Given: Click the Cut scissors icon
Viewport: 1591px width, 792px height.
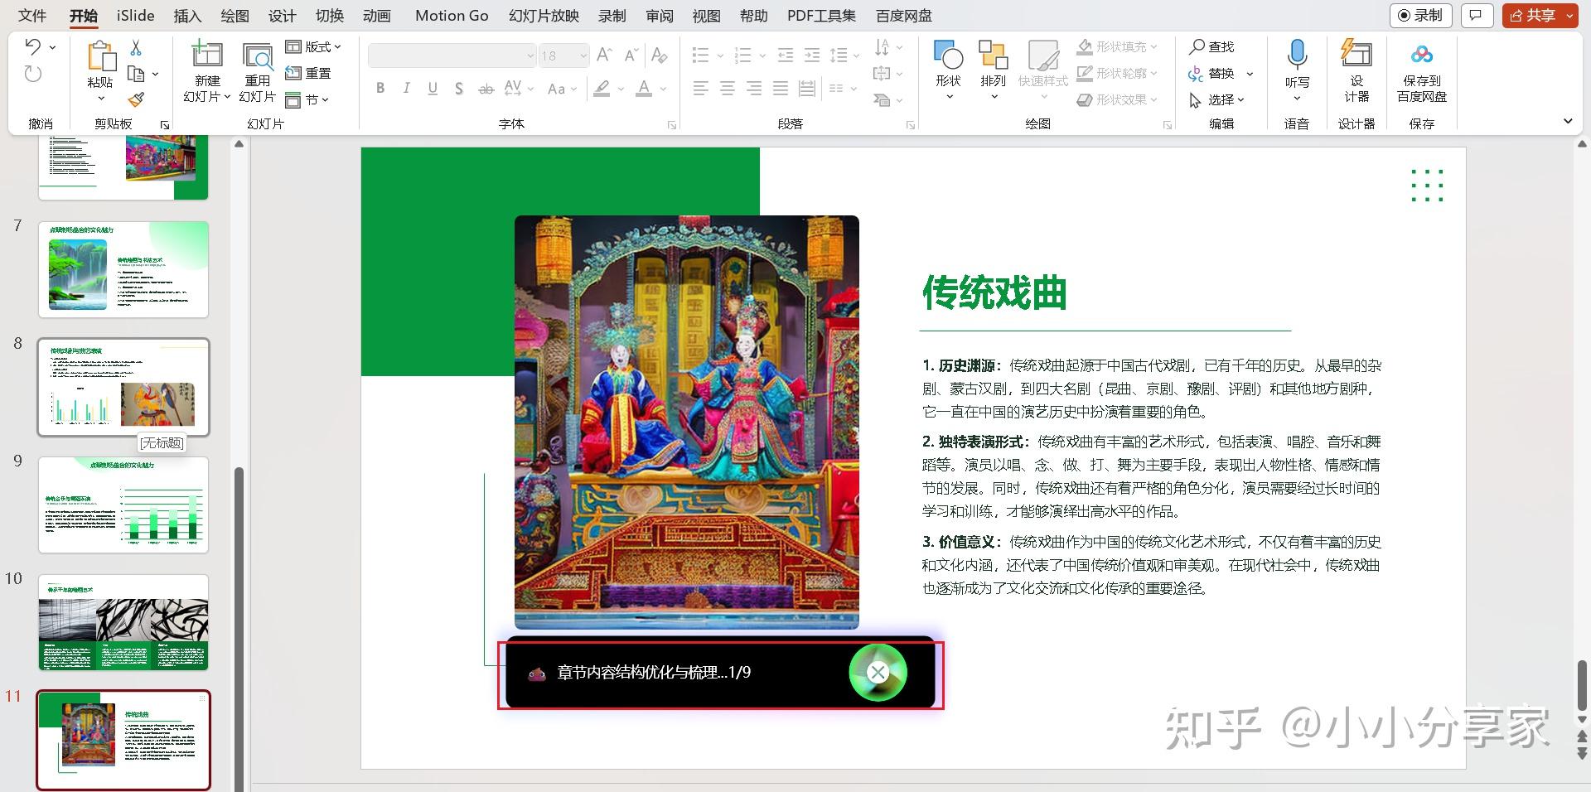Looking at the screenshot, I should click(136, 47).
